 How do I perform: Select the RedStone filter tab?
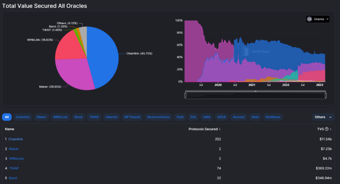[273, 117]
